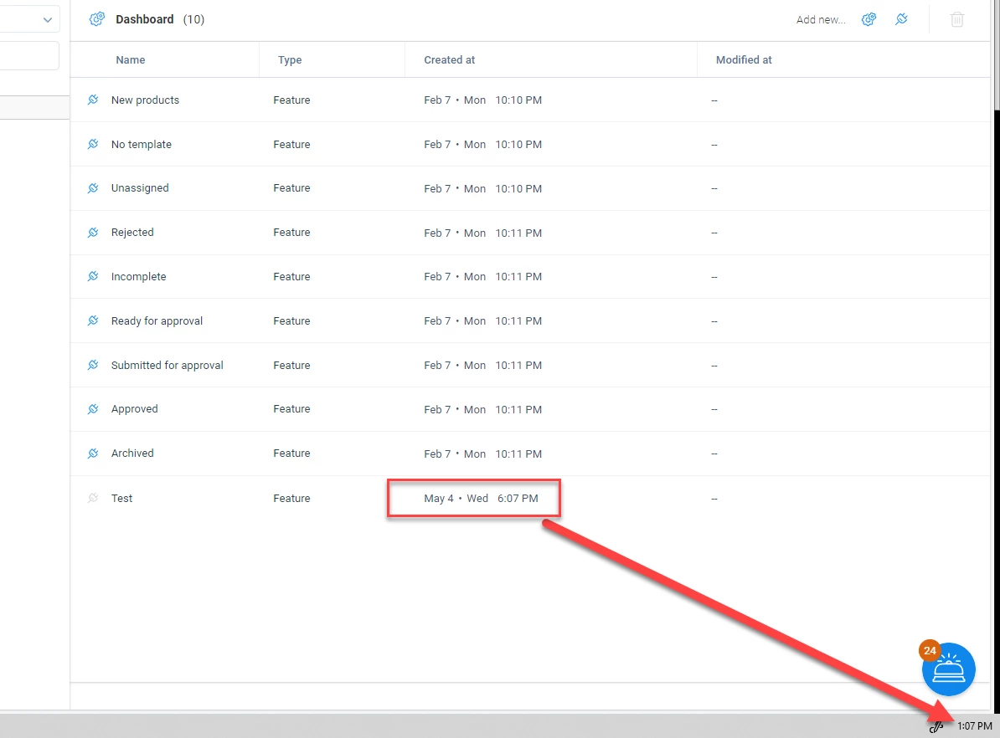Select the Ready for approval row name
This screenshot has height=738, width=1000.
(x=157, y=320)
